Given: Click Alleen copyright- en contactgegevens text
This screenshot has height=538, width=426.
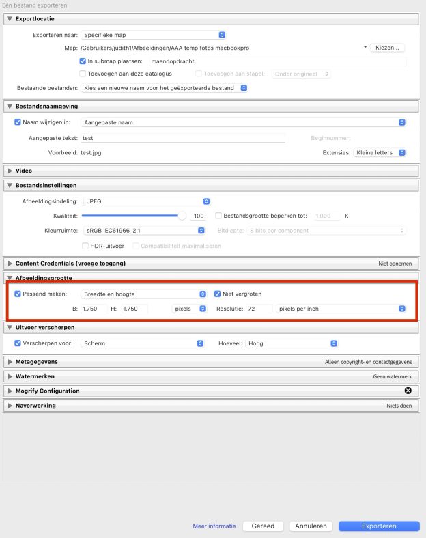Looking at the screenshot, I should pos(369,362).
